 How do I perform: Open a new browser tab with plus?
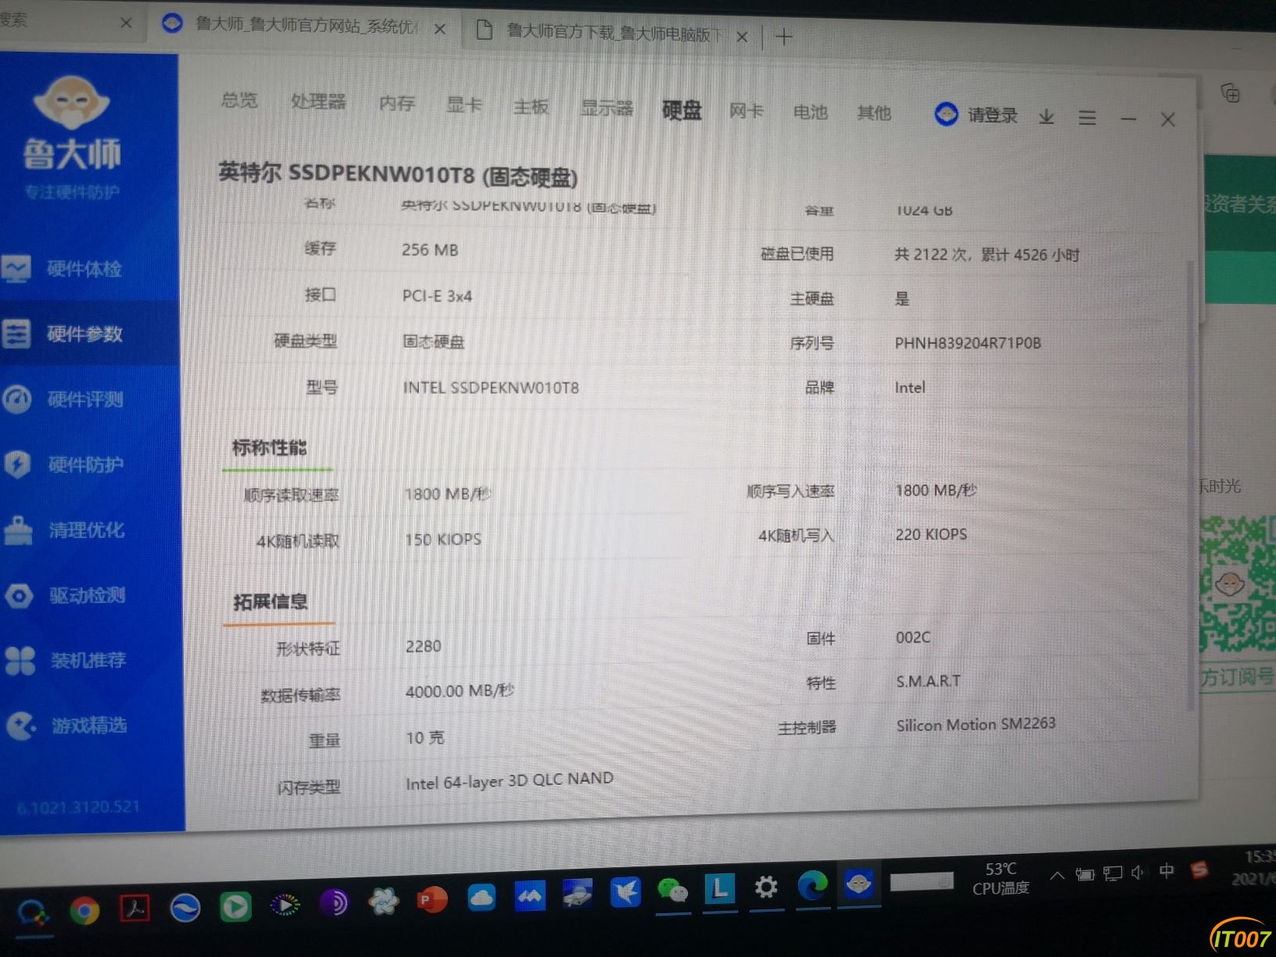click(784, 37)
